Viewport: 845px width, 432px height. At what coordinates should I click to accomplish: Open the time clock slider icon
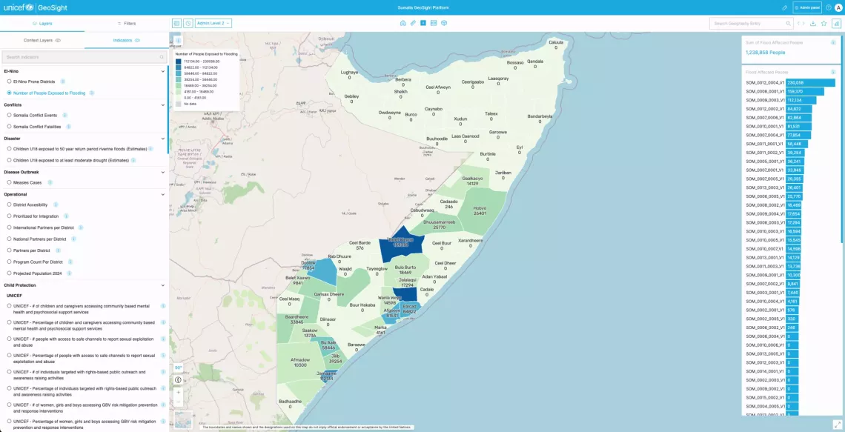click(188, 23)
